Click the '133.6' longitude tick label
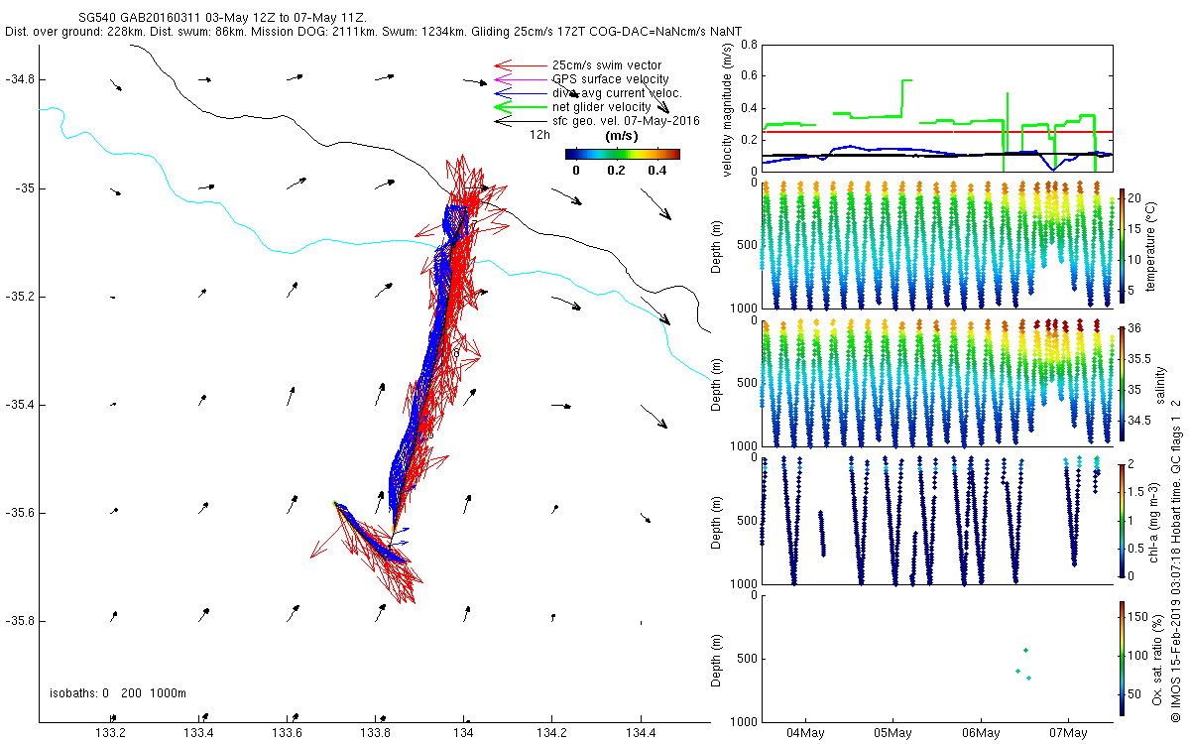This screenshot has height=744, width=1190. pos(287,733)
